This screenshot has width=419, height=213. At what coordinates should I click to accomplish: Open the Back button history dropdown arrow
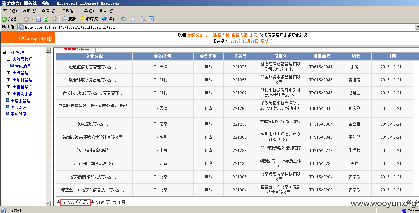pyautogui.click(x=20, y=19)
